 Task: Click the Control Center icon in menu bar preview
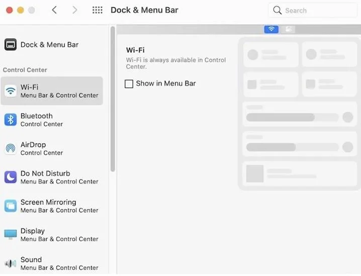pyautogui.click(x=289, y=29)
